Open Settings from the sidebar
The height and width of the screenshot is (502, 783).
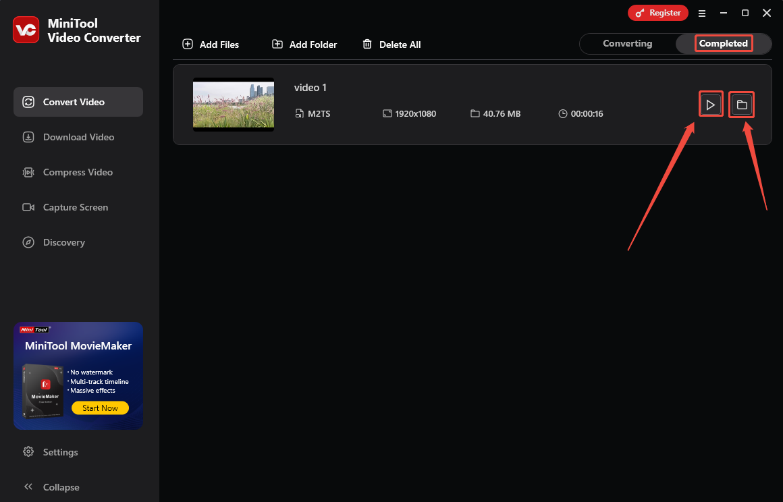(51, 452)
